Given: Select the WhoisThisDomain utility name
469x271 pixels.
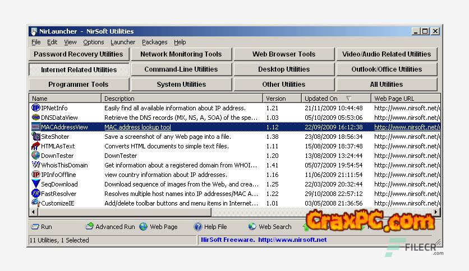Looking at the screenshot, I should tap(65, 165).
